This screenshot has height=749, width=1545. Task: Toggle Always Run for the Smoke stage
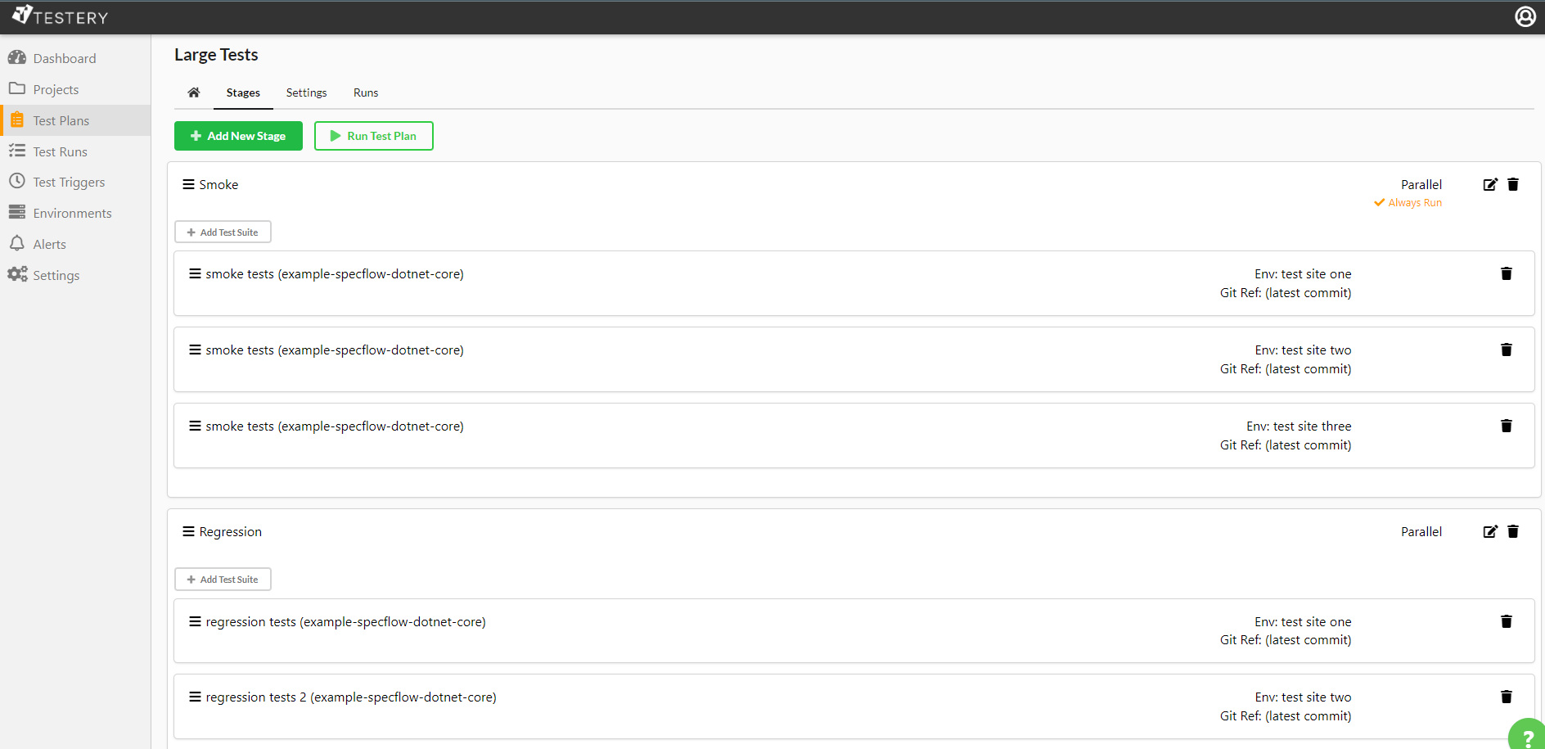click(1408, 202)
